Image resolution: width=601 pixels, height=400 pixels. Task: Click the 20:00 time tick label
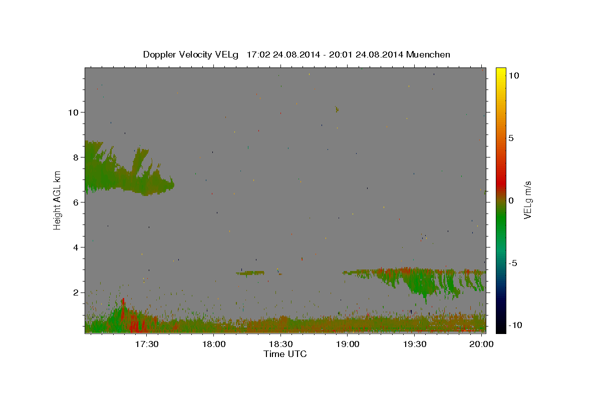[482, 344]
